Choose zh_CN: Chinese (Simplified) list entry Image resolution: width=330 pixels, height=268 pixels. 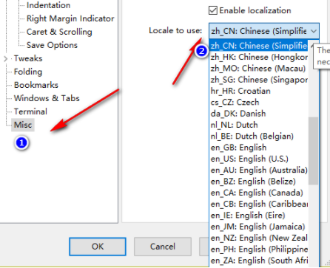coord(259,46)
